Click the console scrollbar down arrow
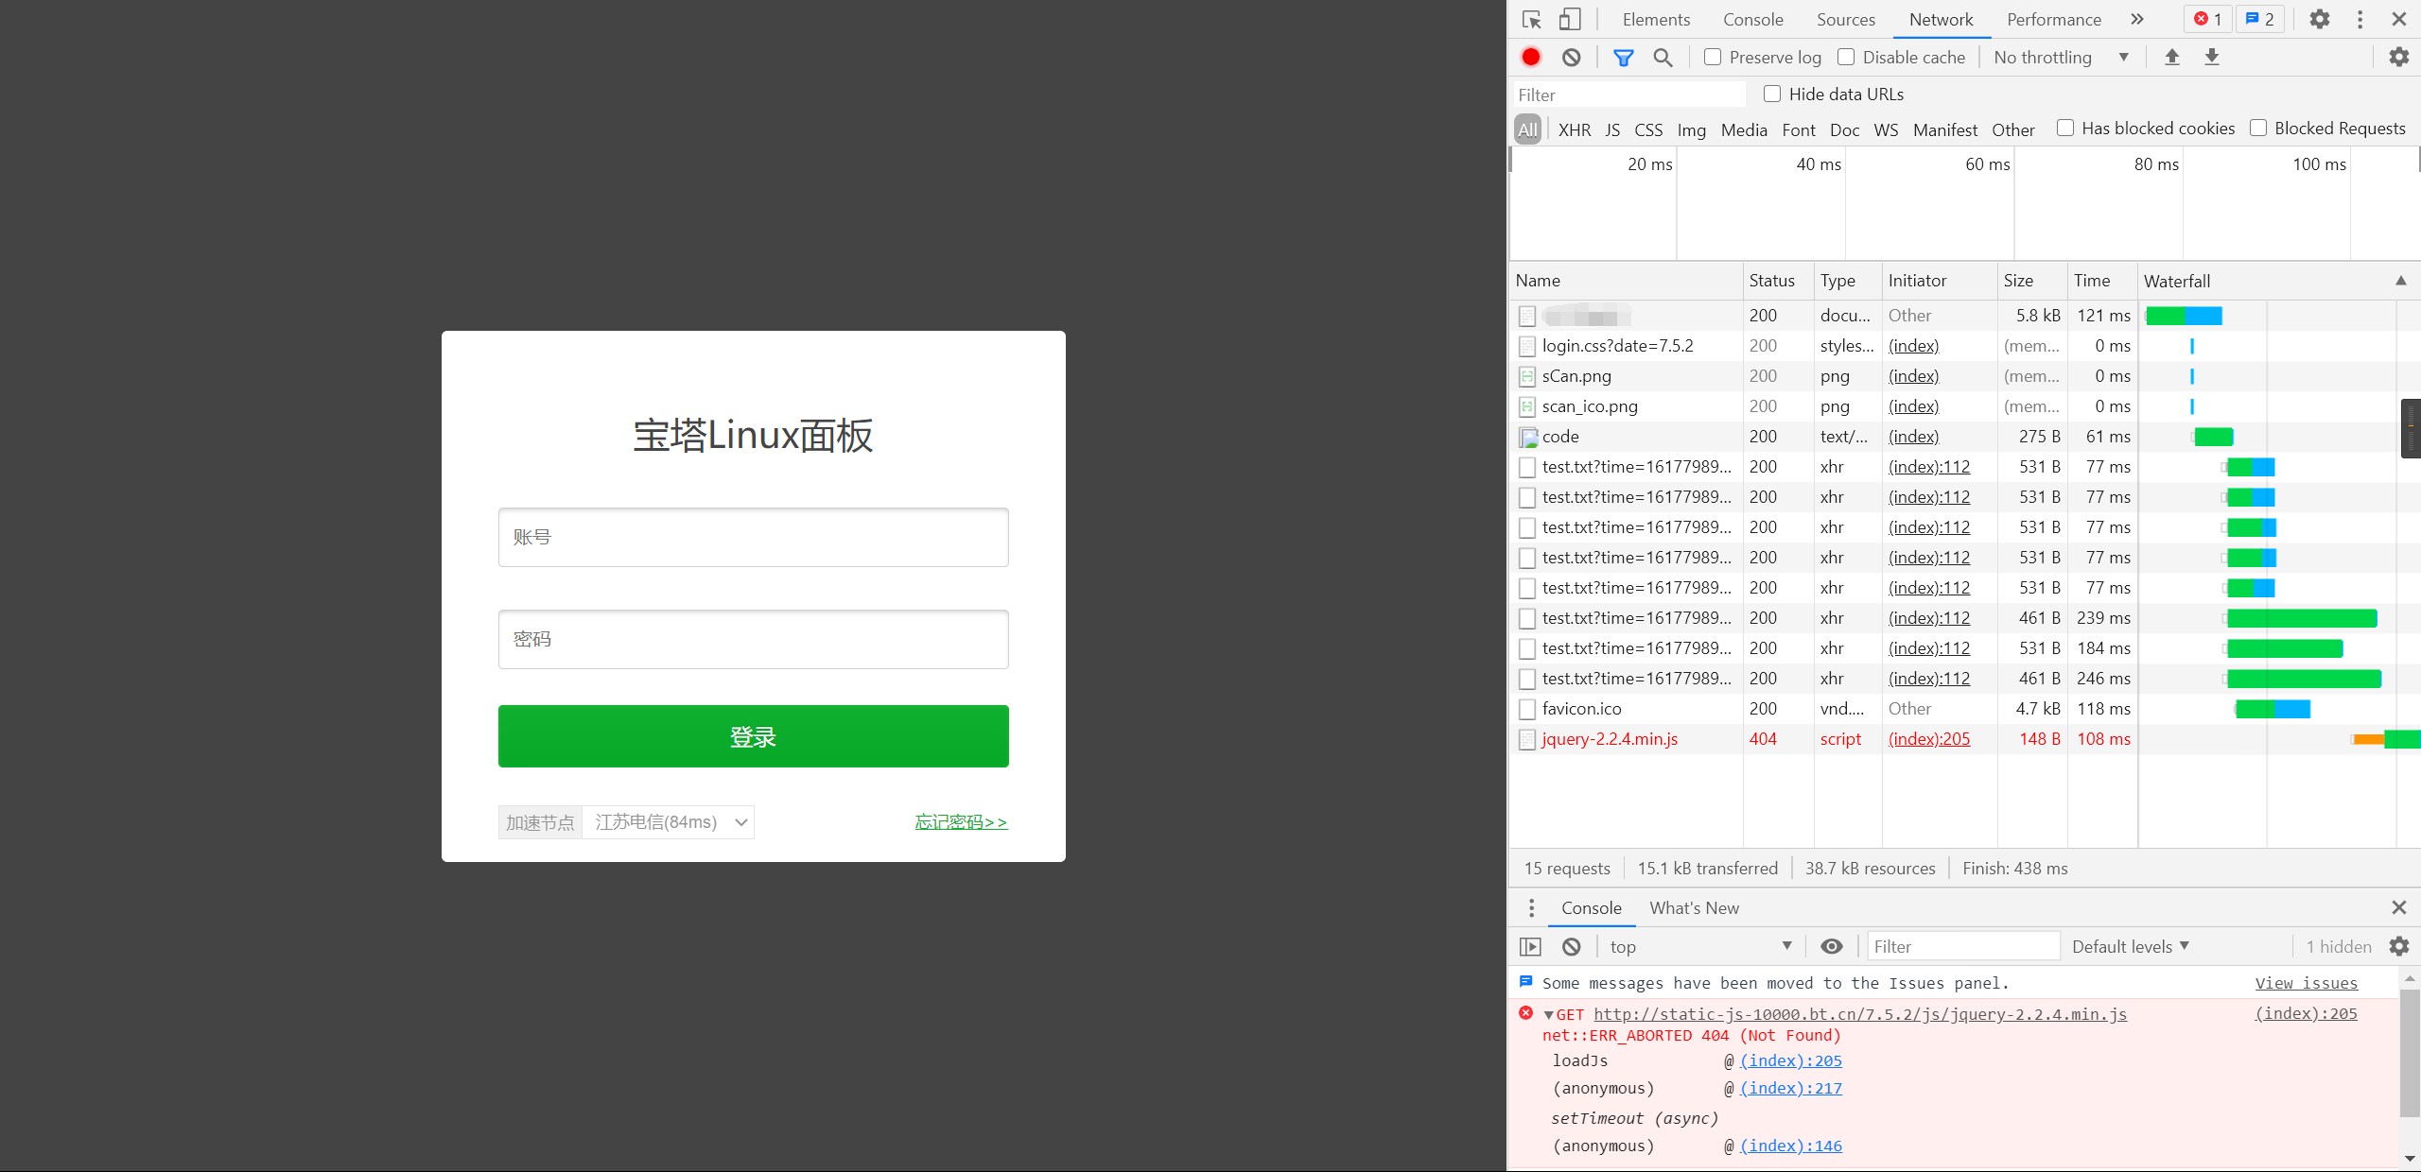 (2410, 1159)
